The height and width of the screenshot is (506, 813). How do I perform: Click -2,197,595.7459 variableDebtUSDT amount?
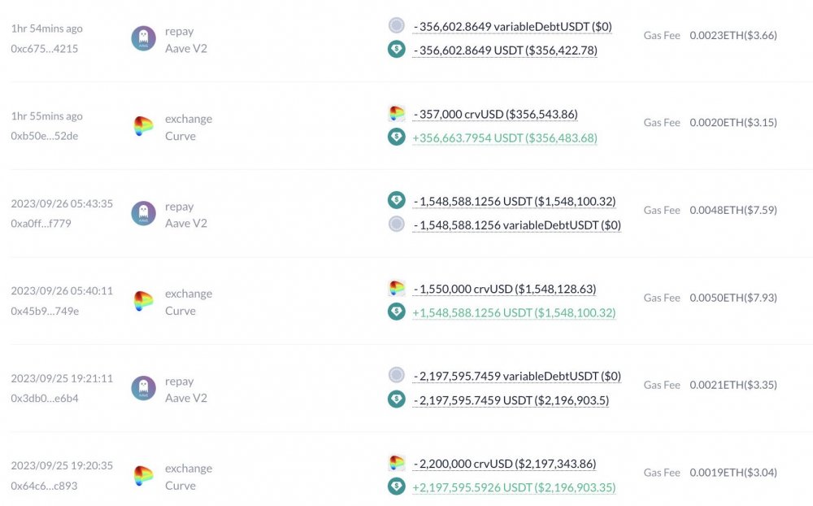pyautogui.click(x=516, y=377)
